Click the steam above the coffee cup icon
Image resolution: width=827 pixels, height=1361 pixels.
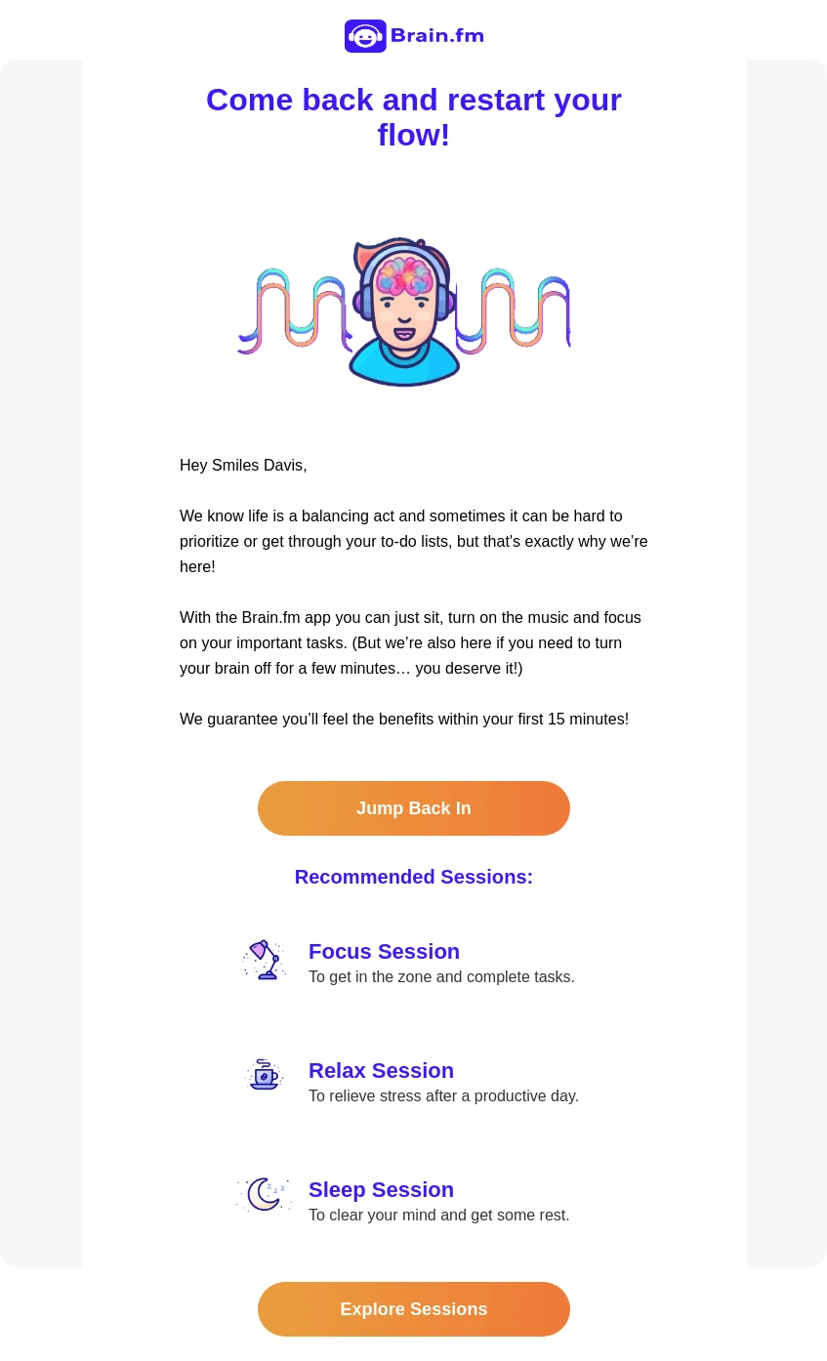click(x=264, y=1062)
